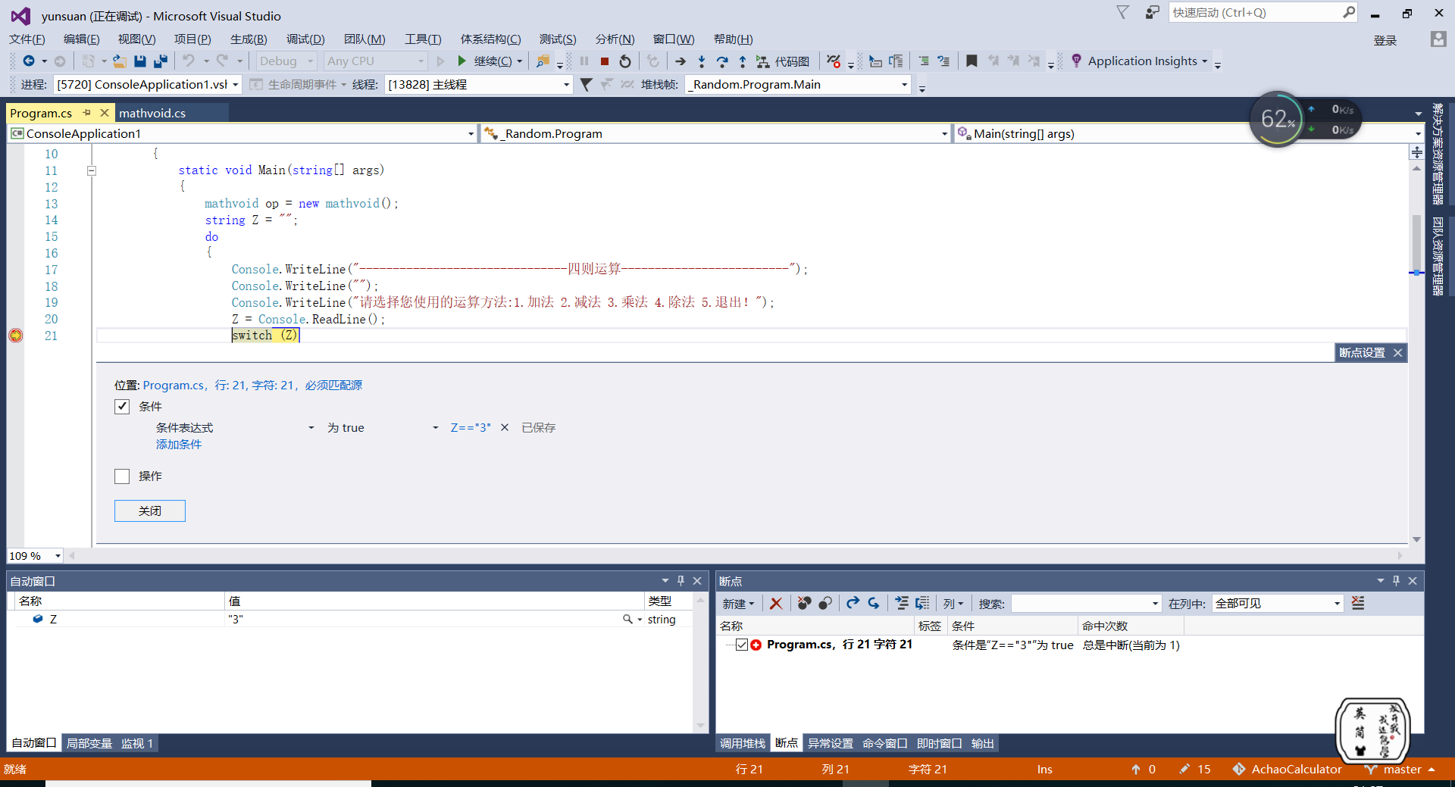This screenshot has height=787, width=1455.
Task: Click the Save All icon
Action: (x=160, y=61)
